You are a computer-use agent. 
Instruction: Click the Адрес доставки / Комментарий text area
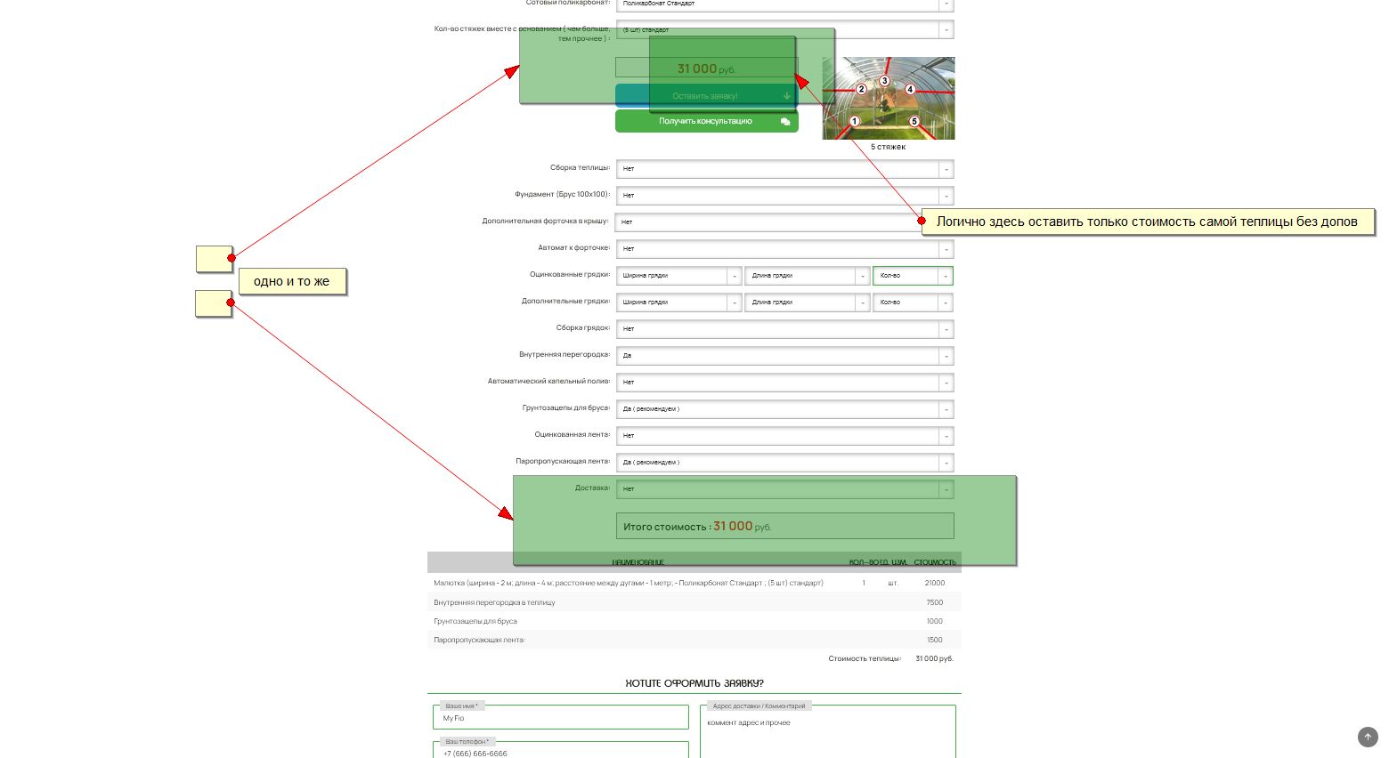tap(828, 732)
